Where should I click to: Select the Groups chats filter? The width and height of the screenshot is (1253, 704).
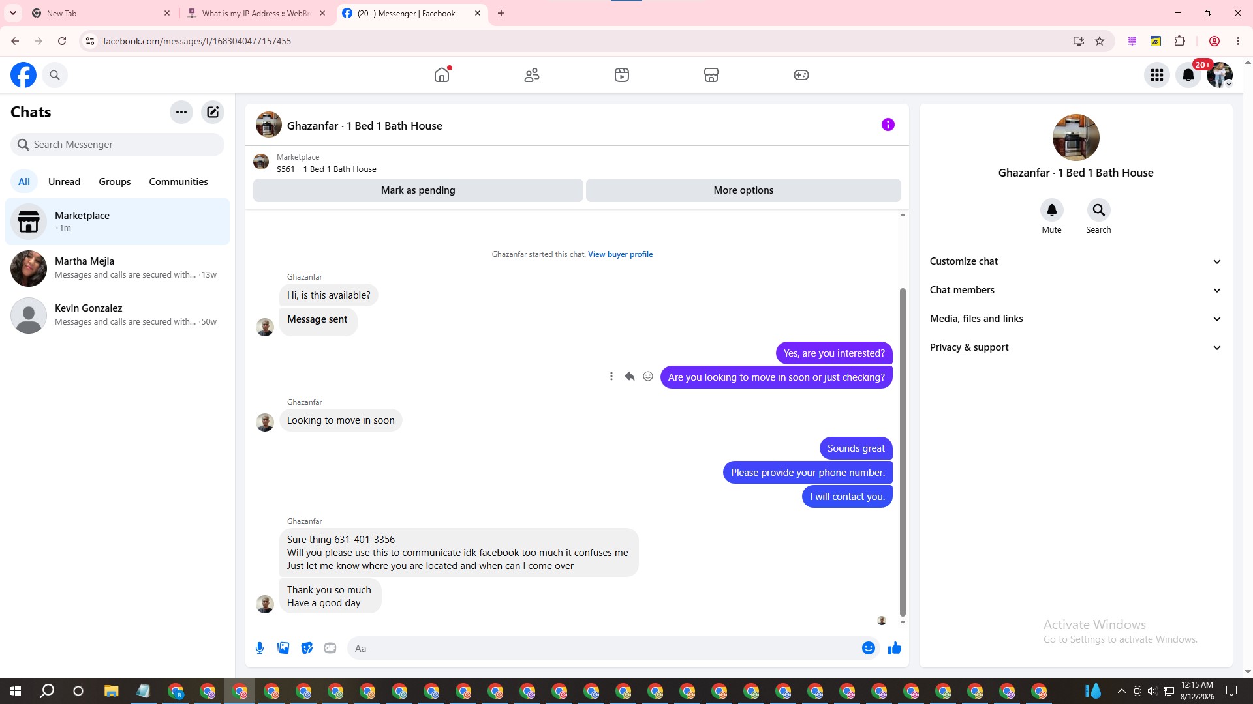[x=115, y=182]
